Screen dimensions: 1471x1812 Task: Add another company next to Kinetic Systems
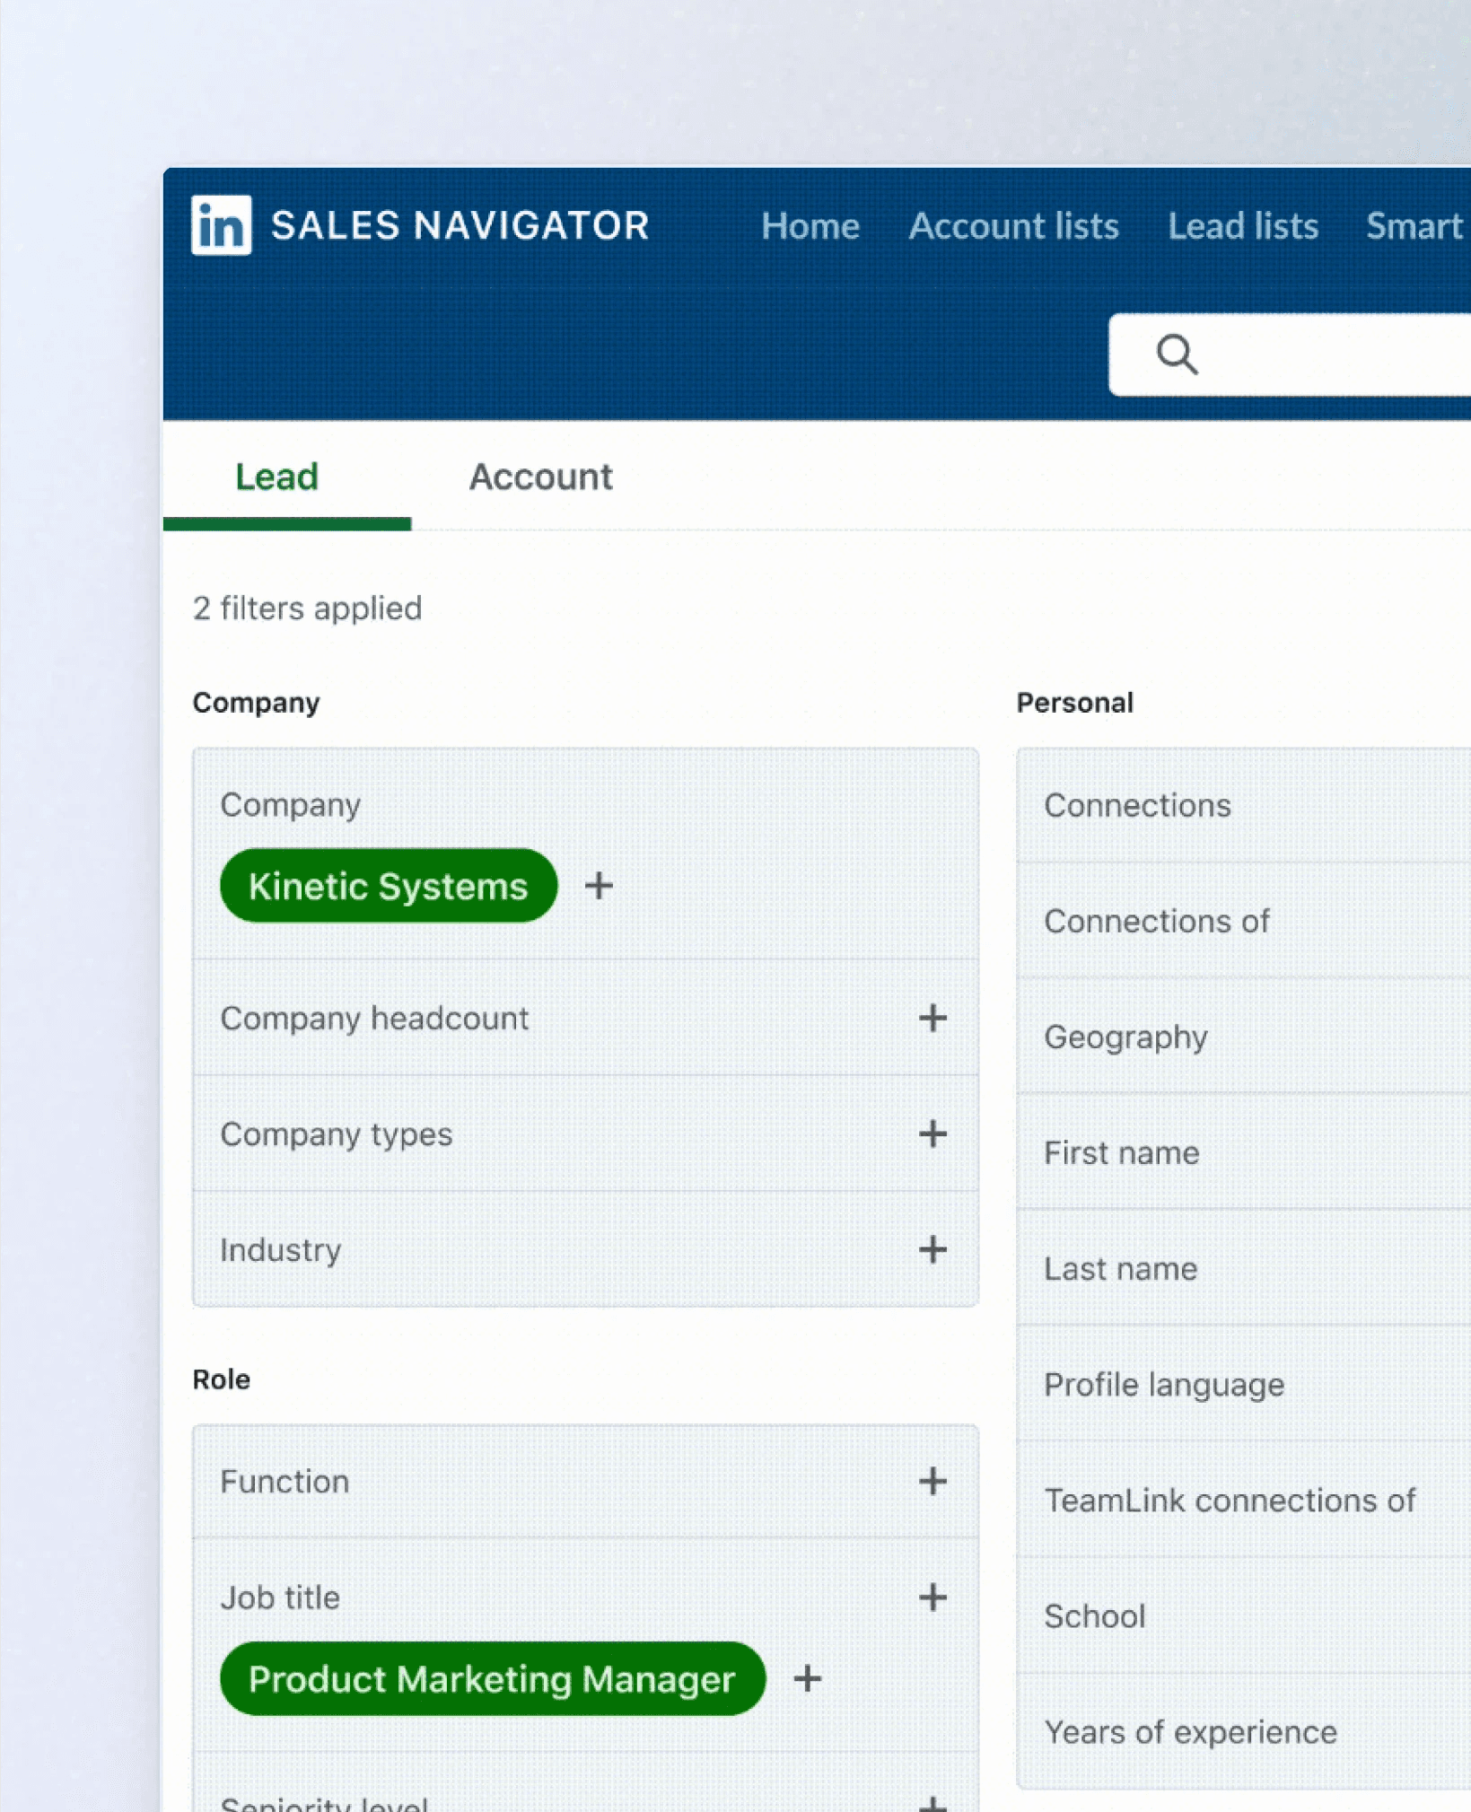[x=599, y=886]
